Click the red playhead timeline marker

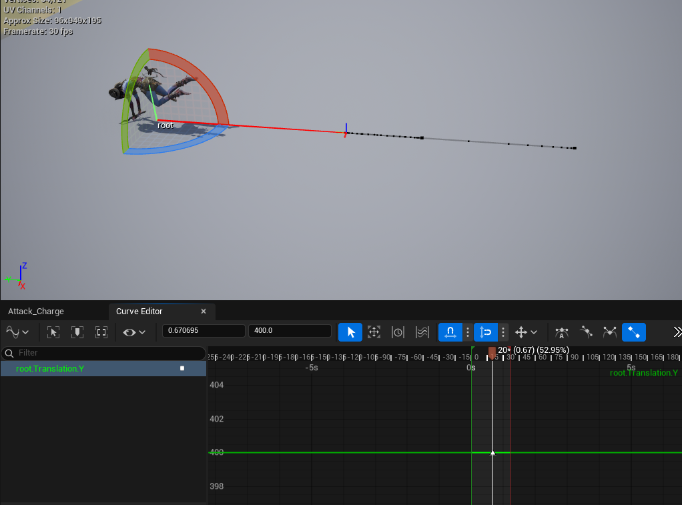click(492, 353)
